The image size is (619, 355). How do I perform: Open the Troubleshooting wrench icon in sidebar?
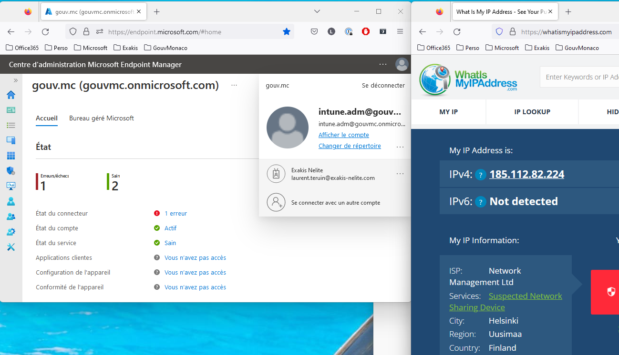click(x=10, y=247)
